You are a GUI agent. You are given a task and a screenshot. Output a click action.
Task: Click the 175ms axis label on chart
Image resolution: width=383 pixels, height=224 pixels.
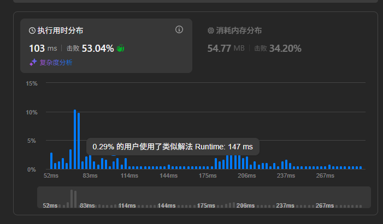point(208,175)
